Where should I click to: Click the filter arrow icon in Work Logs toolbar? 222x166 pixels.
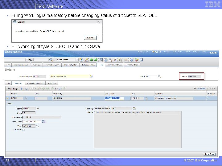pyautogui.click(x=22, y=89)
